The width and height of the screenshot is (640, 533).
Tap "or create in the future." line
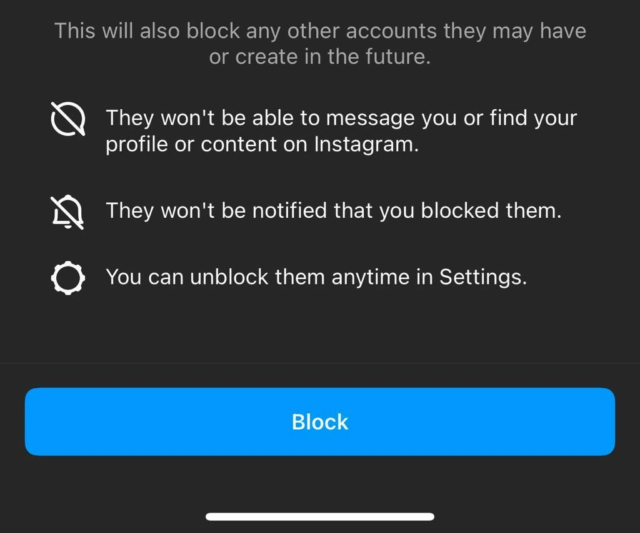pos(320,57)
